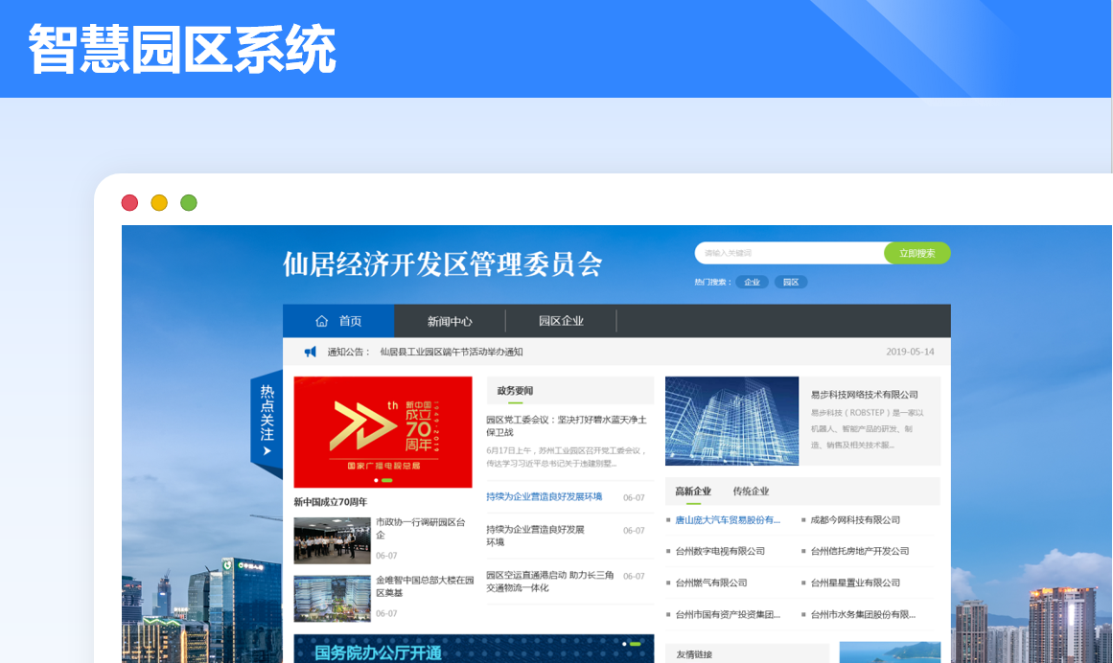Select the 政务要闻 section tab
The height and width of the screenshot is (663, 1113).
point(516,391)
